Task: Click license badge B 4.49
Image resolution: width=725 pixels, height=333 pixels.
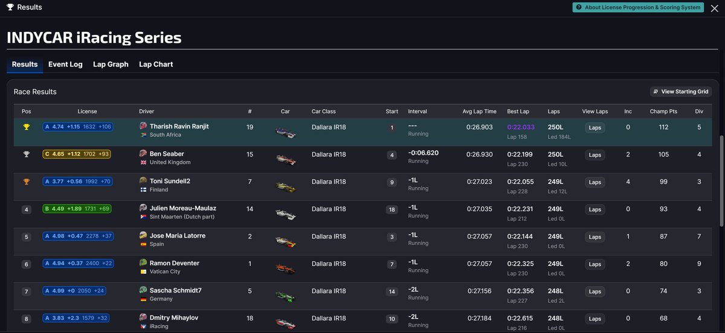Action: 76,209
